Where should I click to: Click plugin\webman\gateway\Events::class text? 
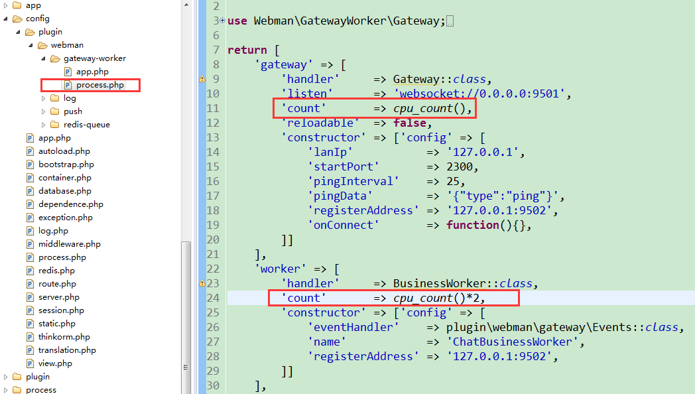tap(562, 328)
